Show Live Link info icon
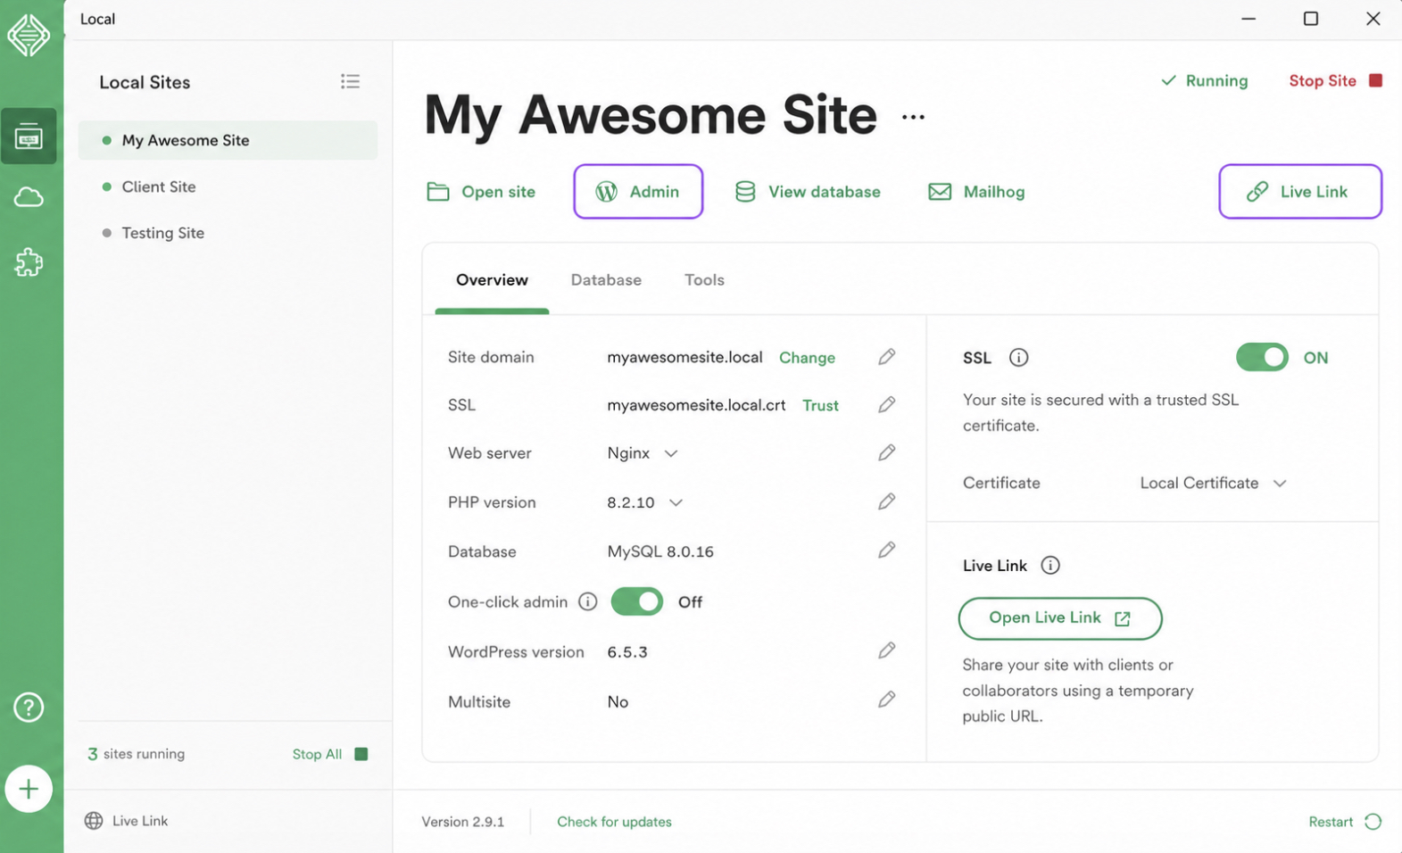 tap(1050, 566)
